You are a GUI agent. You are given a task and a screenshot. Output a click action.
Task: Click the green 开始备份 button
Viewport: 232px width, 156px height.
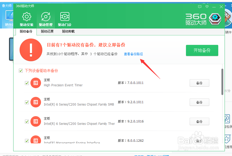(202, 50)
